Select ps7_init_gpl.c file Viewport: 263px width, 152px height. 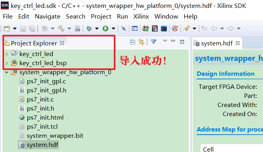(47, 81)
